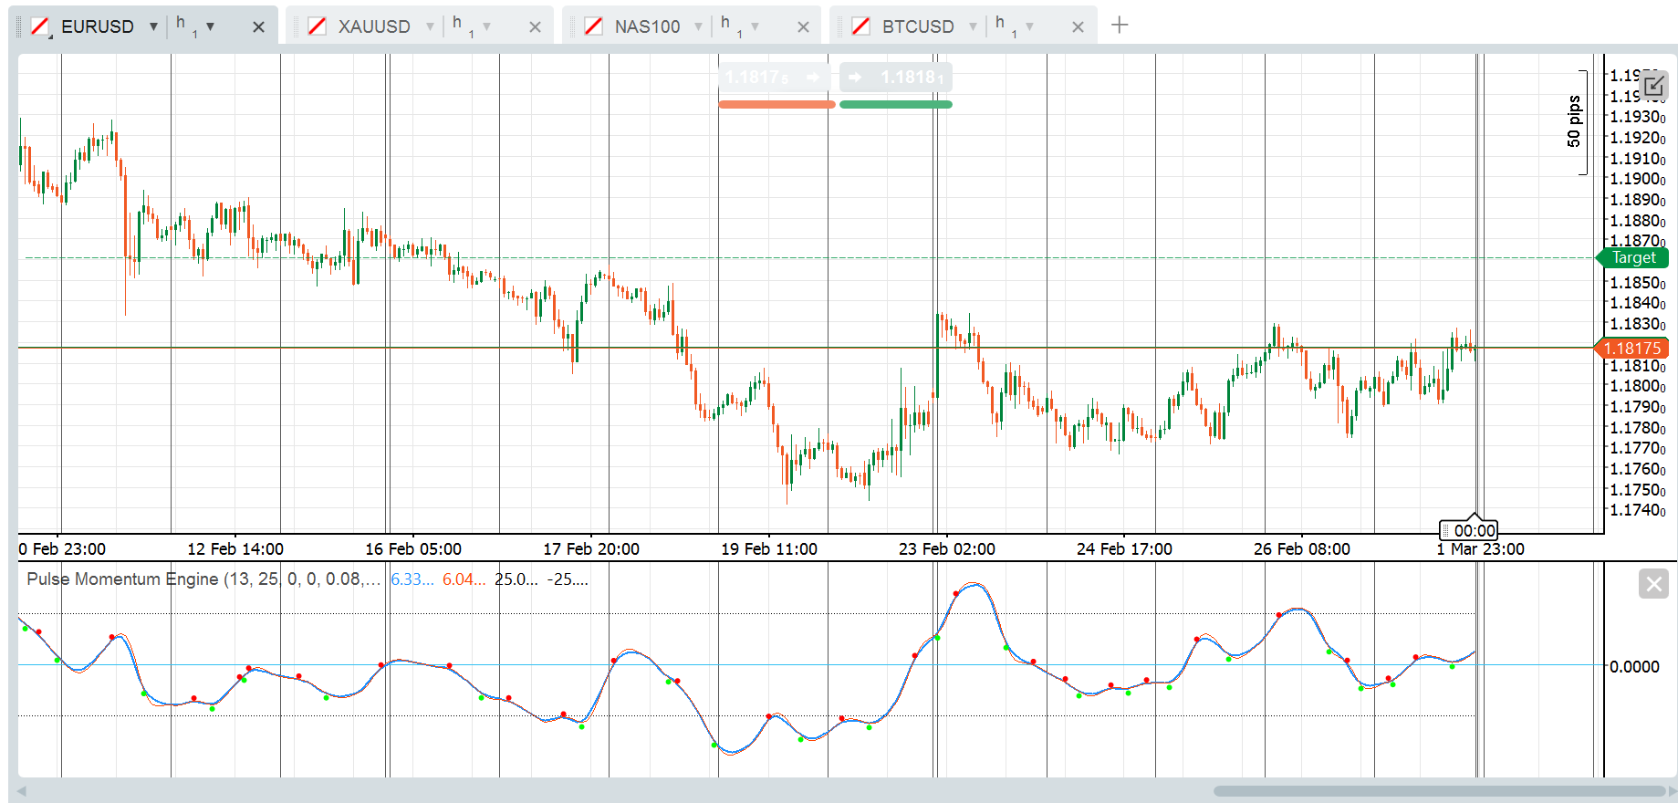1678x803 pixels.
Task: Click the red line icon on EURUSD tab
Action: (40, 26)
